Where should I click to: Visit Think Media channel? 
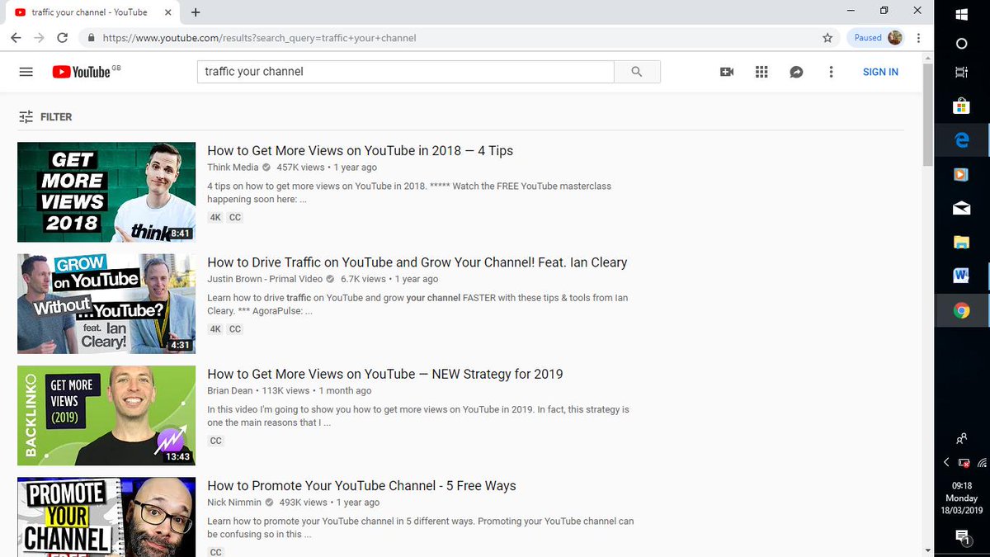233,168
